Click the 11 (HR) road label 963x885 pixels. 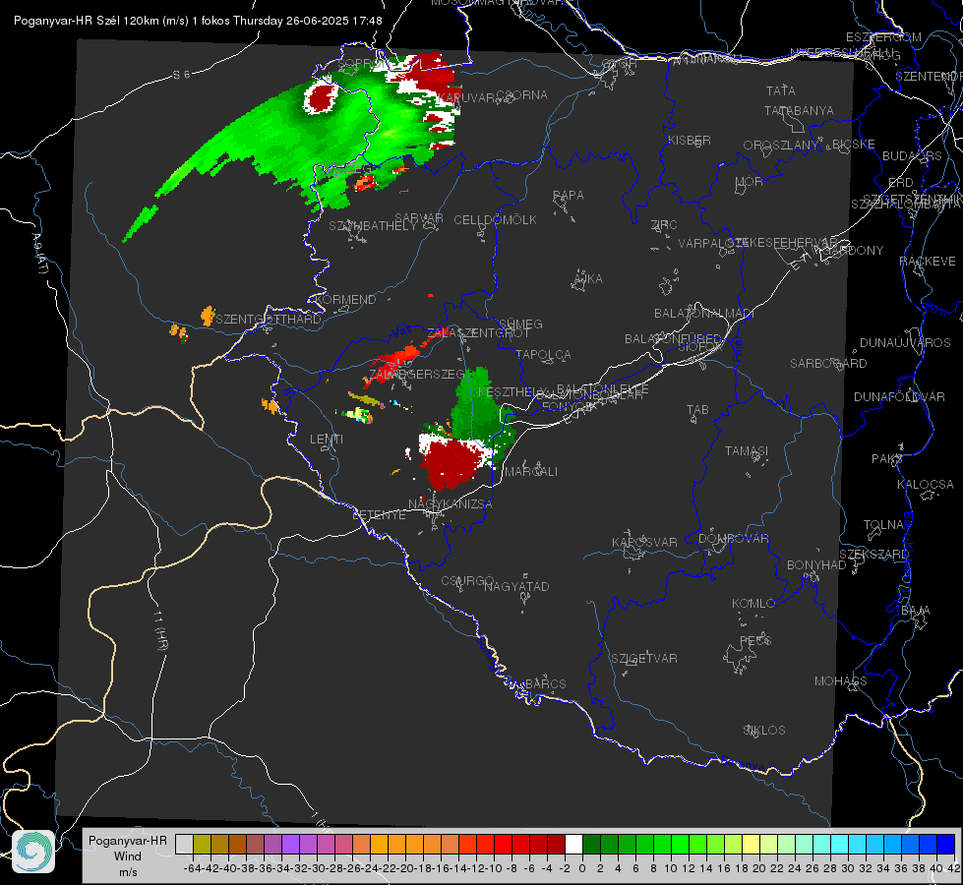(x=160, y=630)
